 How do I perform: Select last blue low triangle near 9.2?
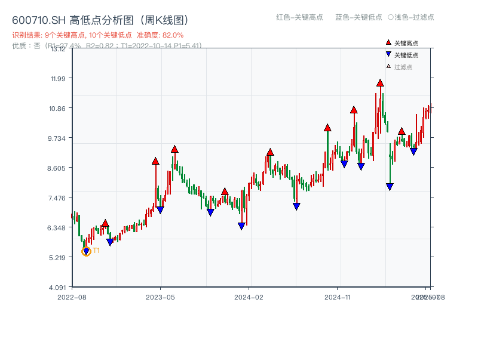coord(413,152)
